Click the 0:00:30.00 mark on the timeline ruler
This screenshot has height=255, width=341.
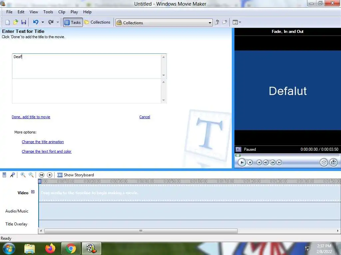coord(119,181)
